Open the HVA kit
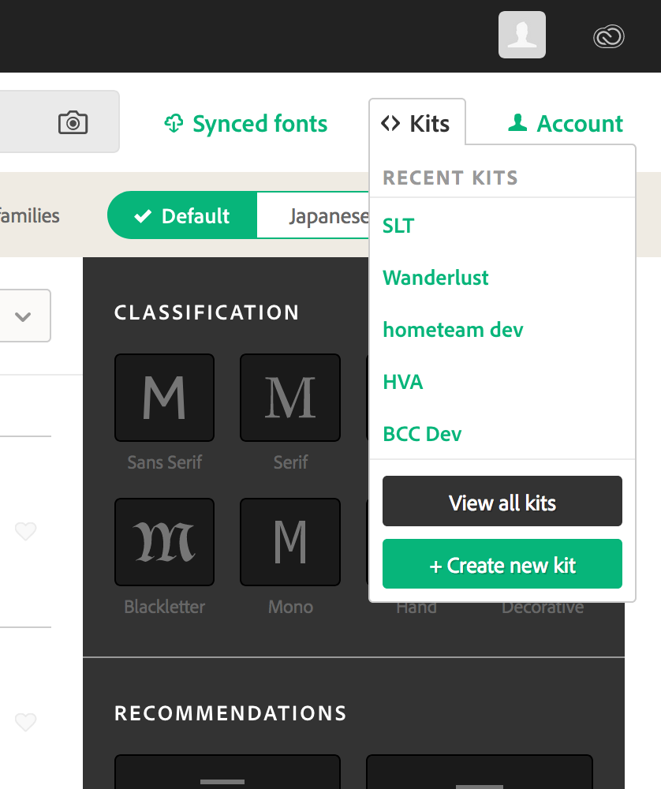This screenshot has height=789, width=661. tap(402, 382)
